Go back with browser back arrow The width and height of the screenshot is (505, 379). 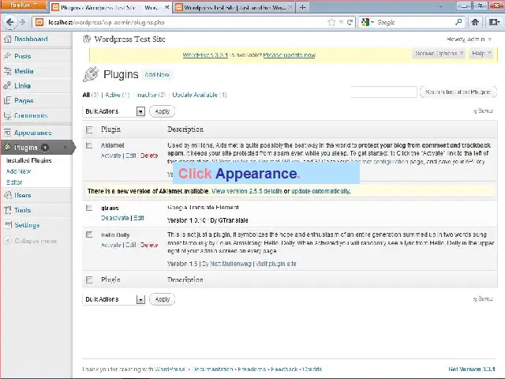click(9, 22)
